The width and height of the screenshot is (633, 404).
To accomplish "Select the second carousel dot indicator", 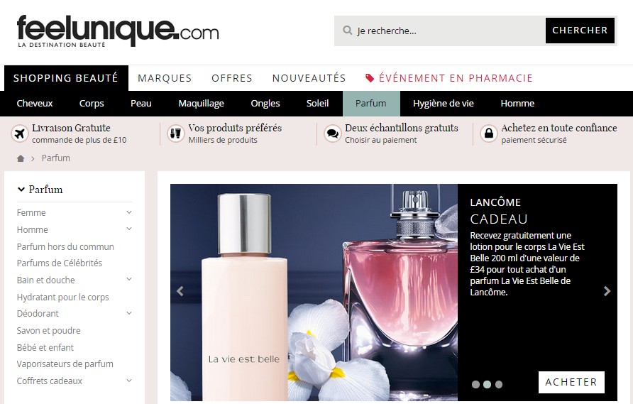I will (488, 384).
